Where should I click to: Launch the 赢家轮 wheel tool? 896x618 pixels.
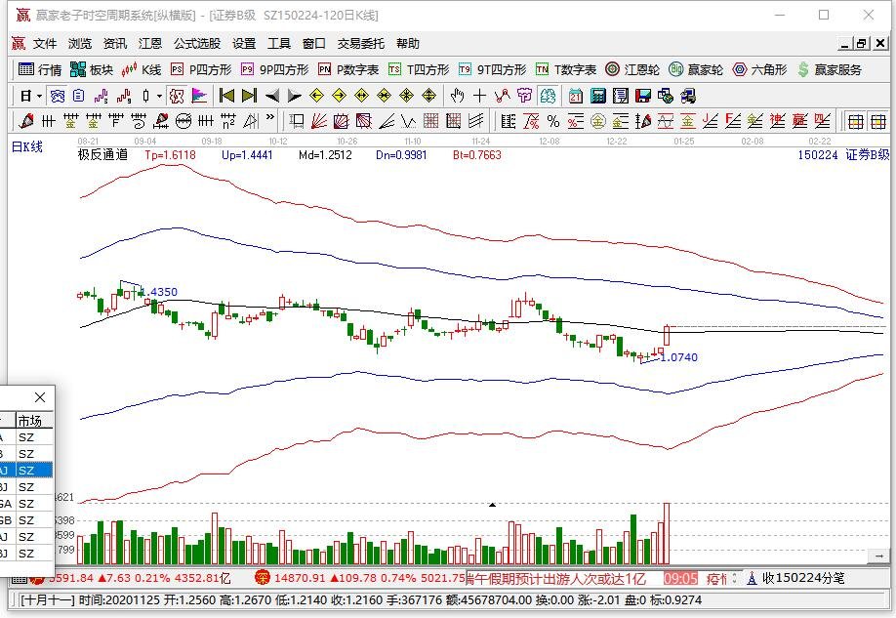click(696, 69)
